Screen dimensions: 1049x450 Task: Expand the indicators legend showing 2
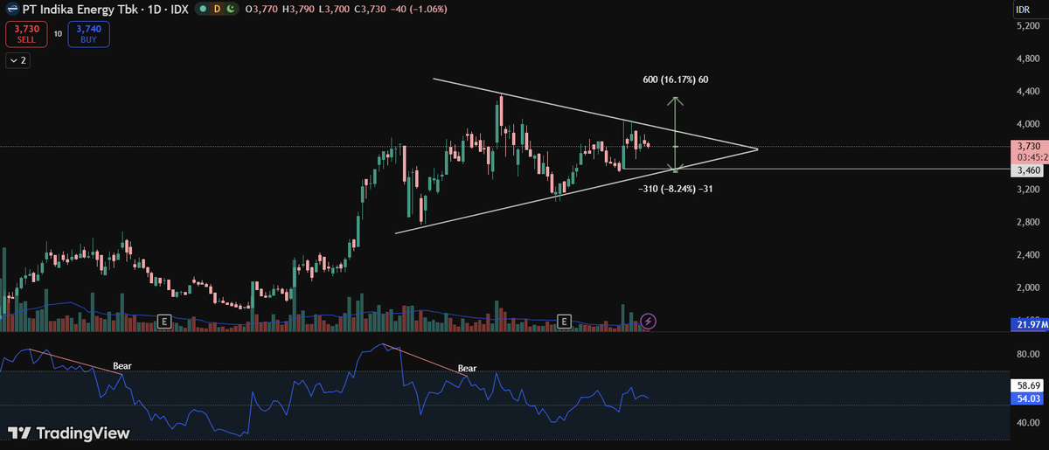pos(17,60)
